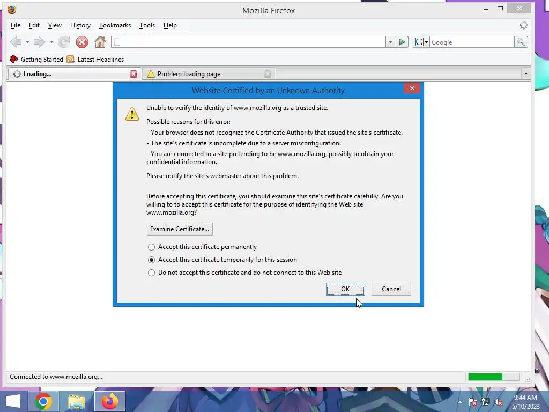The height and width of the screenshot is (412, 549).
Task: Click the Firefox logo in the title bar
Action: [12, 10]
